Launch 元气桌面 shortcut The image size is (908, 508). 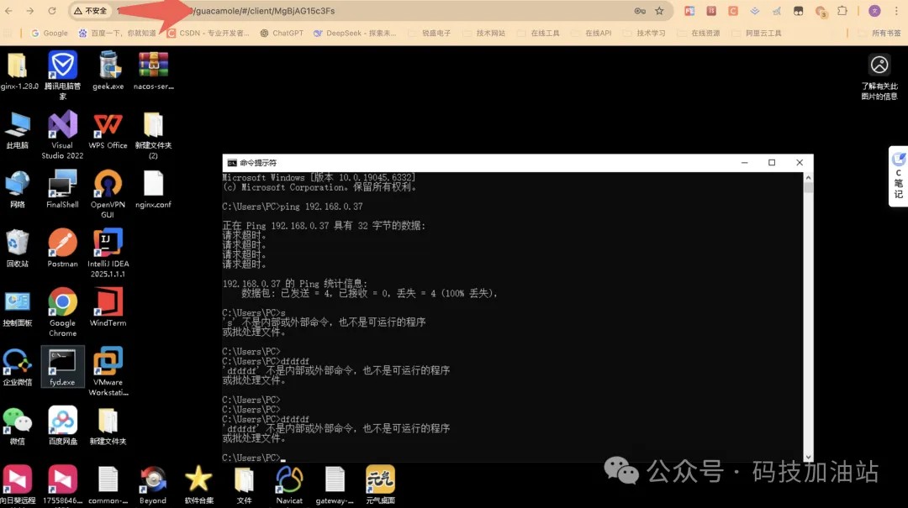click(x=381, y=484)
